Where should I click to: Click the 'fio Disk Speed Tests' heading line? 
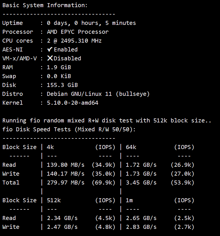69,129
